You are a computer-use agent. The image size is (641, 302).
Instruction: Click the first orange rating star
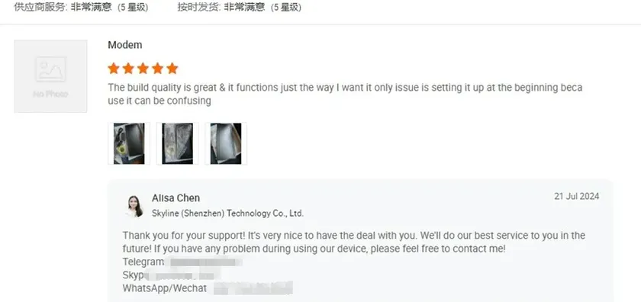(114, 68)
